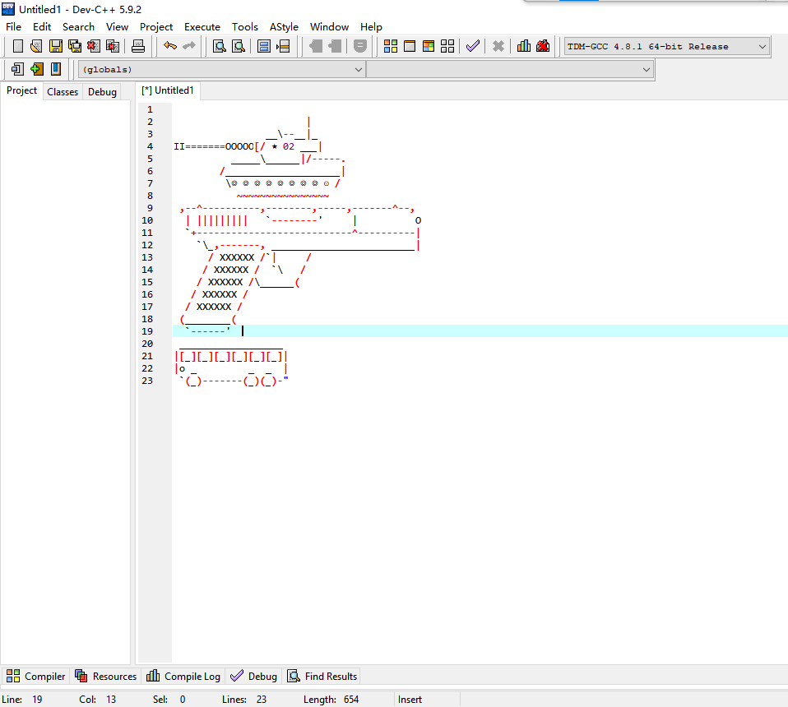The image size is (788, 707).
Task: Save the file with the floppy disk icon
Action: 55,46
